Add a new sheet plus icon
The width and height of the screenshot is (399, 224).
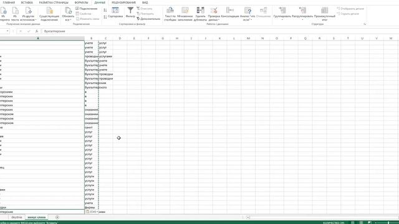click(57, 217)
